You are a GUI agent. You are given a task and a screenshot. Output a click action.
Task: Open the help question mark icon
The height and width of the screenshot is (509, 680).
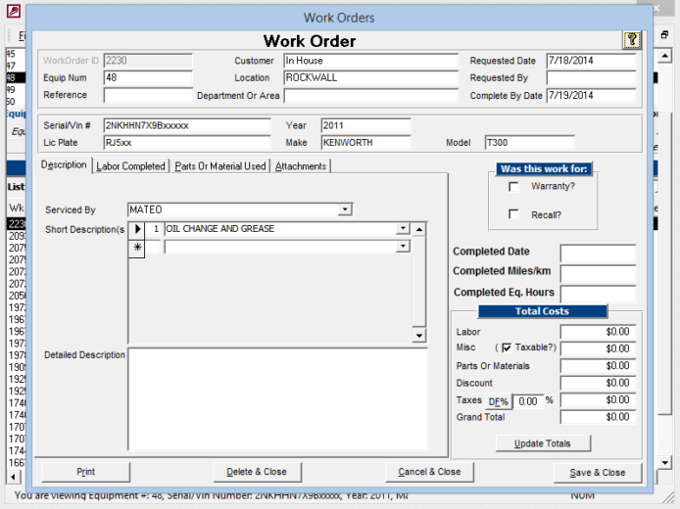[x=632, y=40]
